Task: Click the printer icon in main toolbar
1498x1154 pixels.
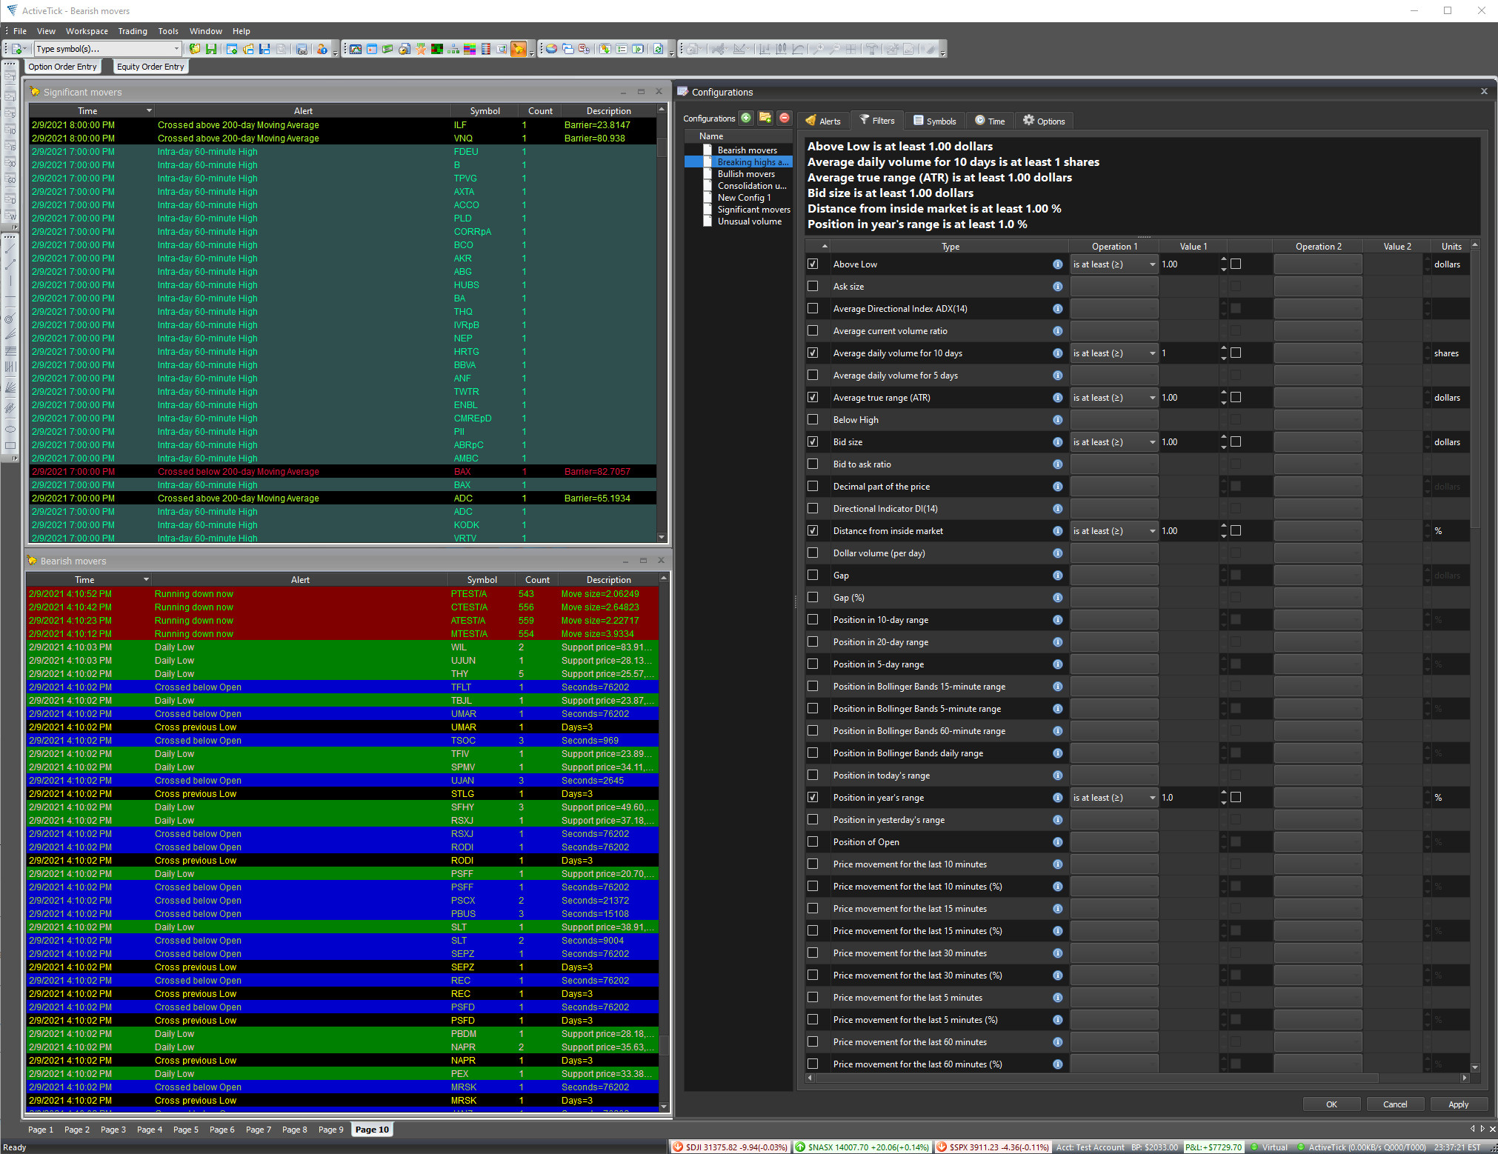Action: point(302,49)
